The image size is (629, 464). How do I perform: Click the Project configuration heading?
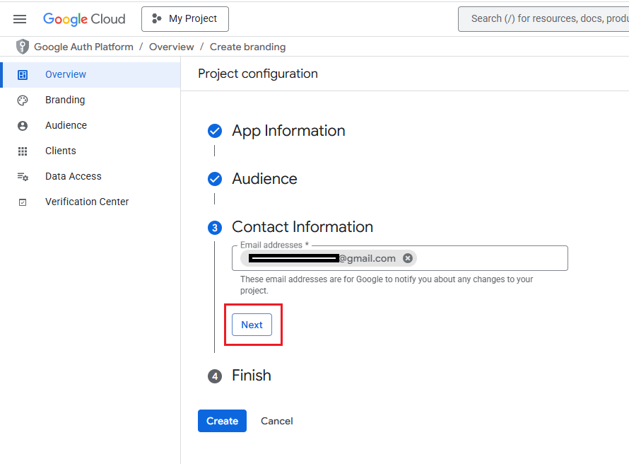coord(258,74)
